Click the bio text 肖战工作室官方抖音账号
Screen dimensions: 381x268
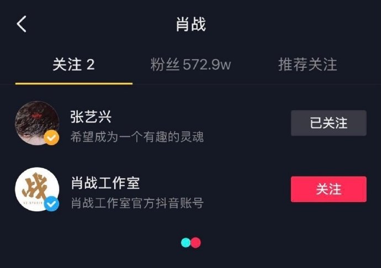(137, 203)
